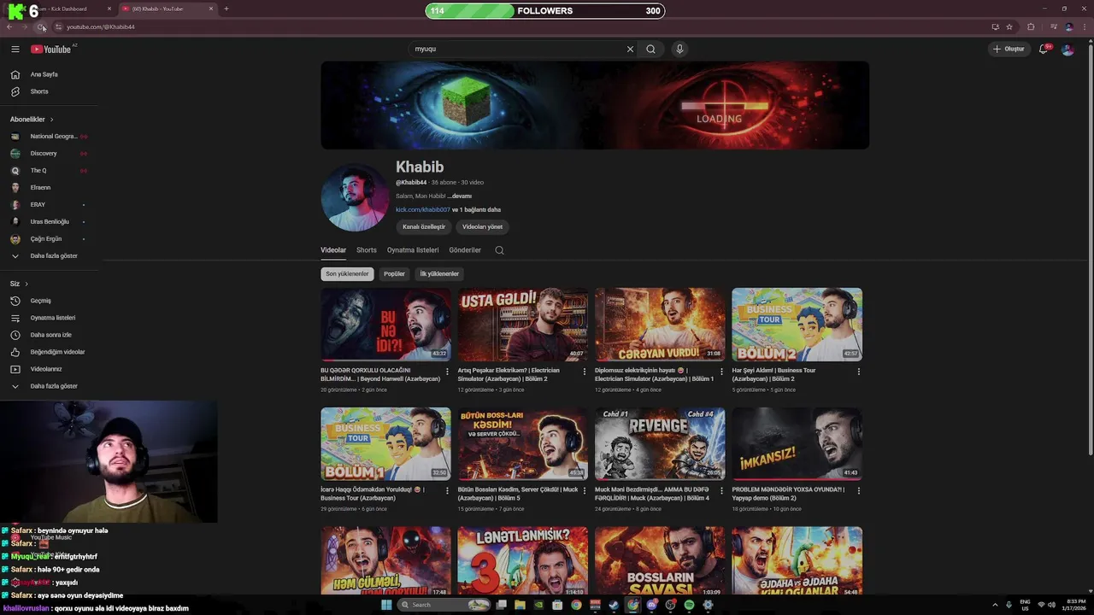
Task: Open the CƏRƏYAN VURDU video thumbnail
Action: click(660, 325)
